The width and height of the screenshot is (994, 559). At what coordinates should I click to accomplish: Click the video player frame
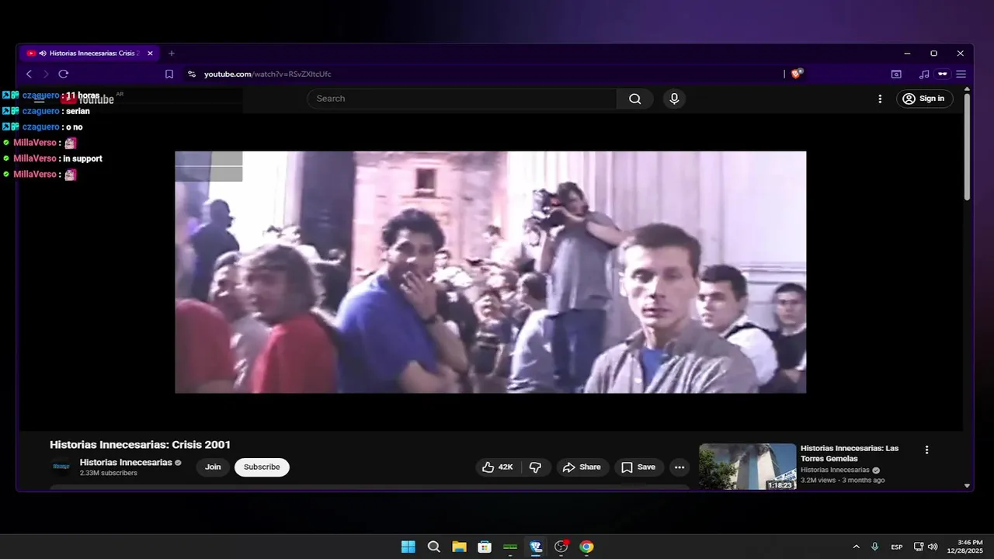(490, 272)
